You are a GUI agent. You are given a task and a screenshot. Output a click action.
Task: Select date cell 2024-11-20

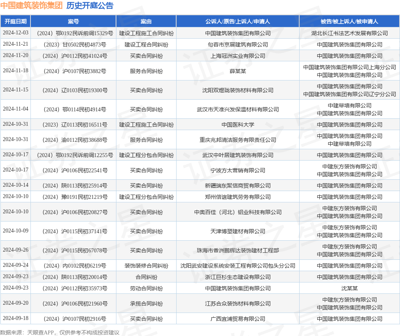pos(16,55)
